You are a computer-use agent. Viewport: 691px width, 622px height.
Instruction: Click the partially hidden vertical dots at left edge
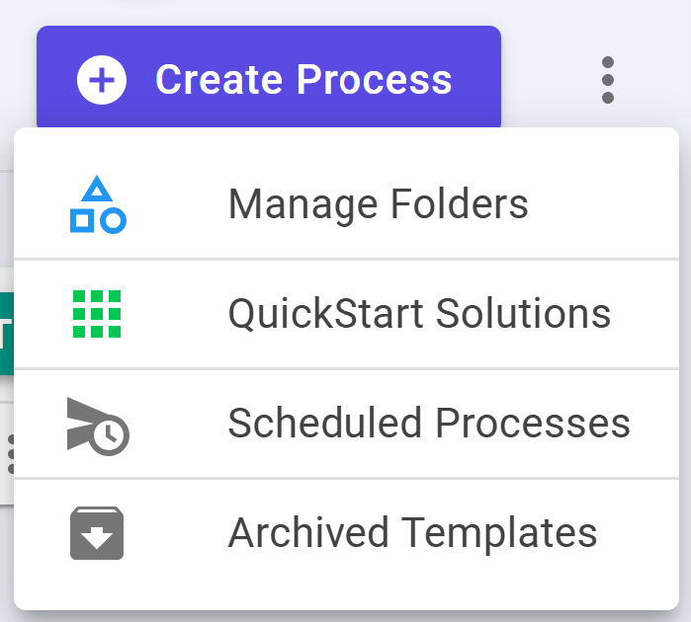click(x=11, y=454)
